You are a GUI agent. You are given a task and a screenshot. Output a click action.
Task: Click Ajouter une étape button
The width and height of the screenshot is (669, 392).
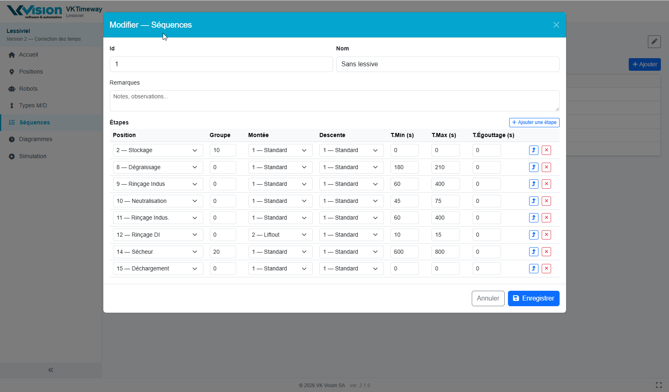click(534, 122)
